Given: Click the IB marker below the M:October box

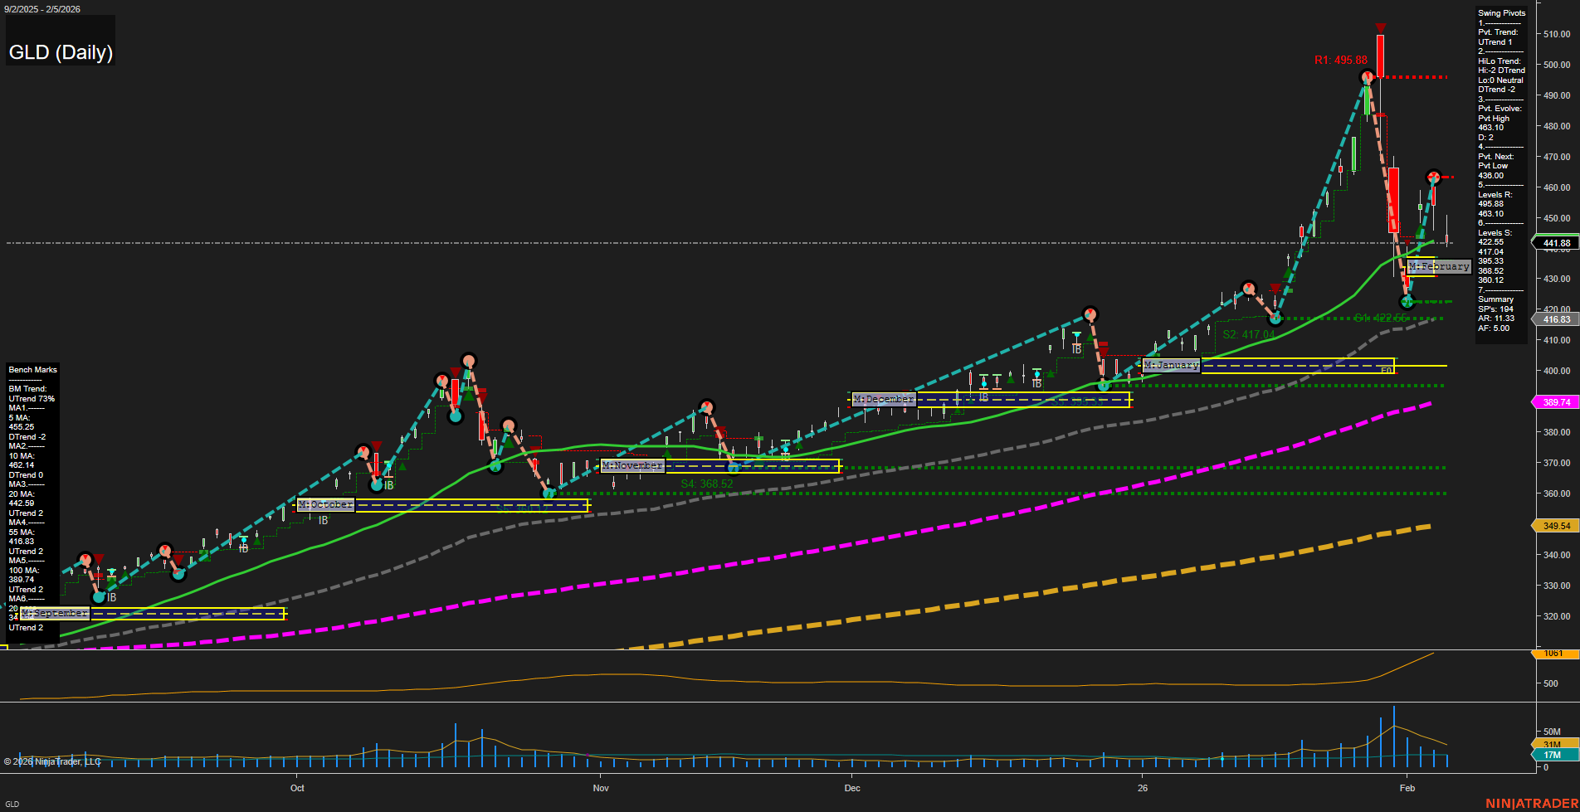Looking at the screenshot, I should point(323,520).
